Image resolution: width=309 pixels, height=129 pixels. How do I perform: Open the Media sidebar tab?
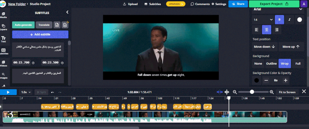[3, 15]
